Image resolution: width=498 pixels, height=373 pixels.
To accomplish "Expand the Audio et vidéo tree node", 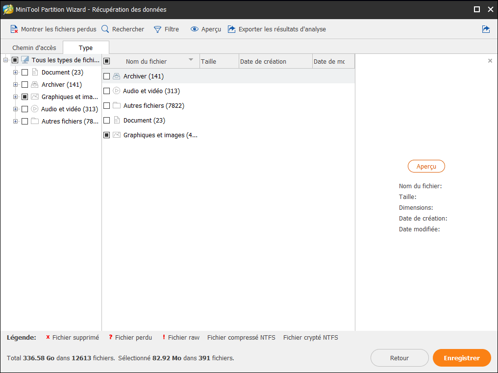I will (15, 109).
